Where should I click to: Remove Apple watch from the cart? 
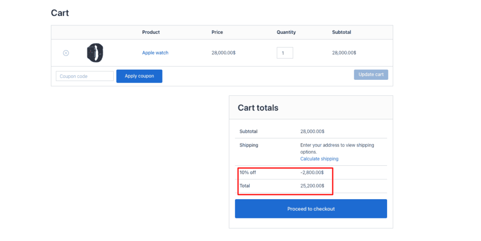tap(66, 53)
